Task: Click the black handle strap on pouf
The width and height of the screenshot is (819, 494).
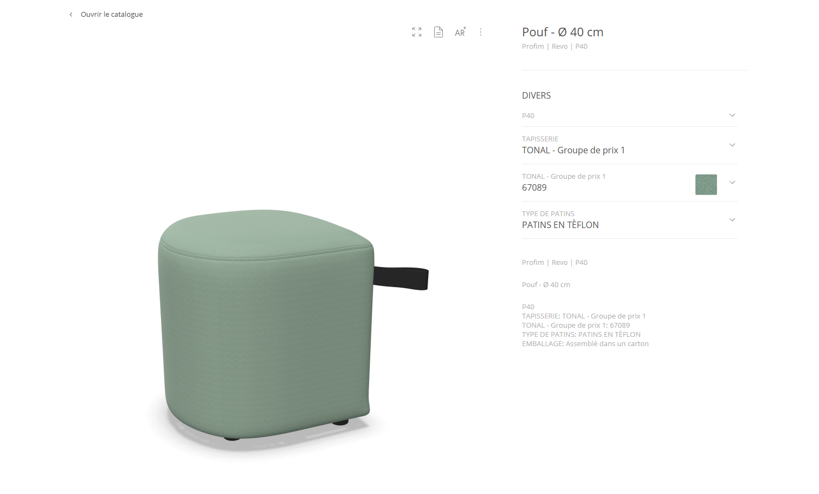Action: 401,278
